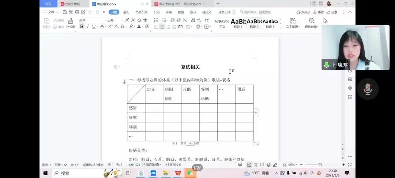Click the superscript X² icon
395x178 pixels.
tap(110, 26)
